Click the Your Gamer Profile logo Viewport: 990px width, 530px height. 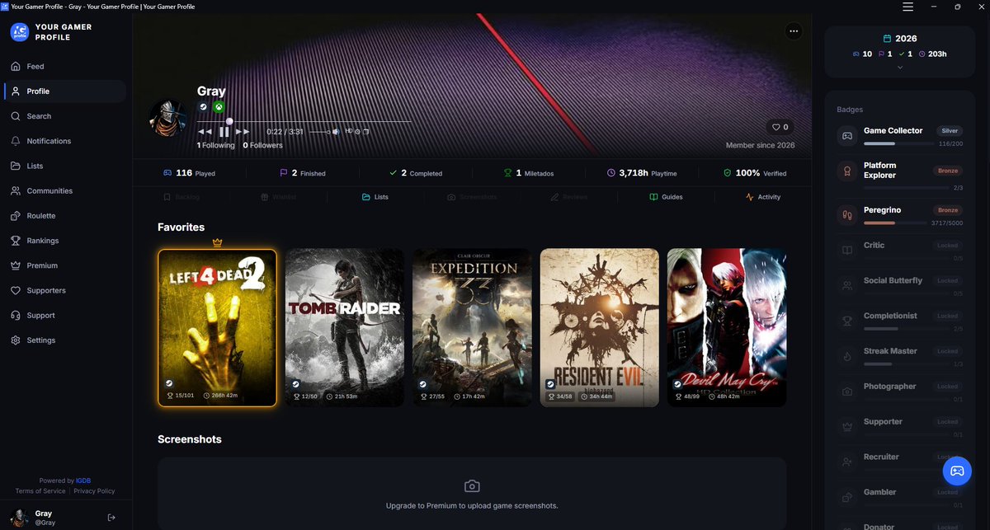point(19,32)
